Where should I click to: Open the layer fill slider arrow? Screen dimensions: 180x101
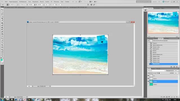(x=178, y=73)
